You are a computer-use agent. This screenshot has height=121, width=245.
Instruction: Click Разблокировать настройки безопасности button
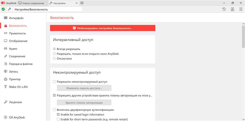103,28
